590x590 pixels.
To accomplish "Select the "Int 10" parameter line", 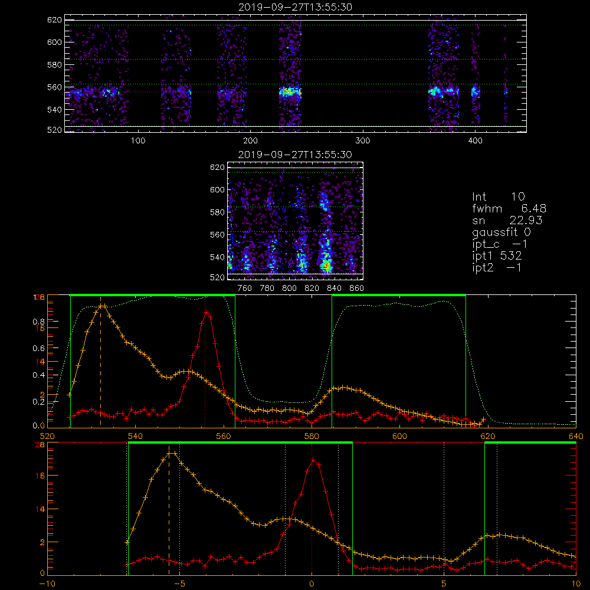I will pos(498,196).
